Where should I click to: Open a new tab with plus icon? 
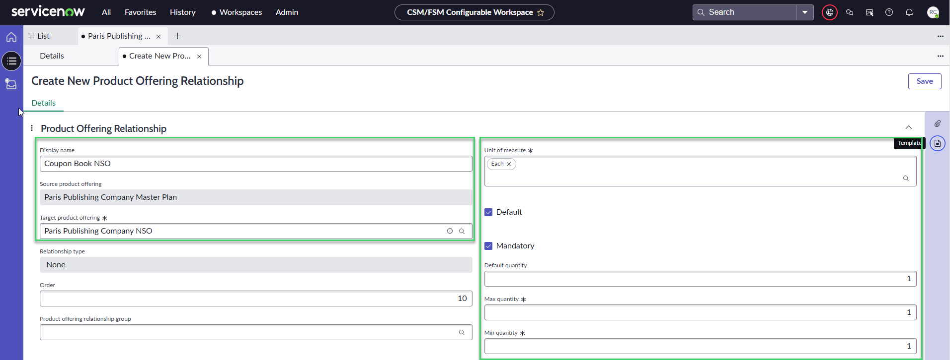[x=177, y=36]
